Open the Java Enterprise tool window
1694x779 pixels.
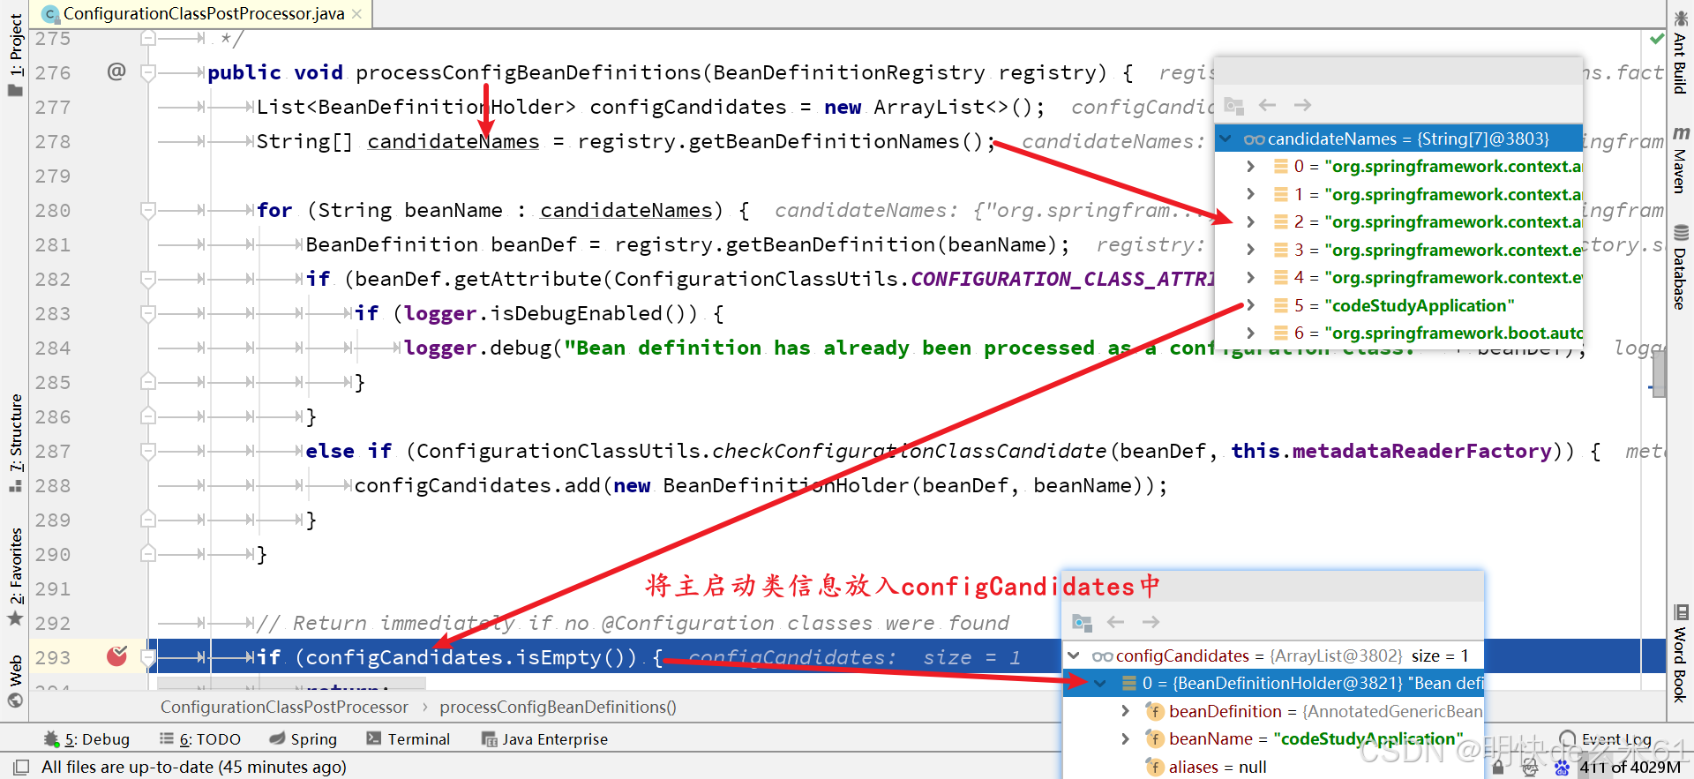(x=544, y=739)
